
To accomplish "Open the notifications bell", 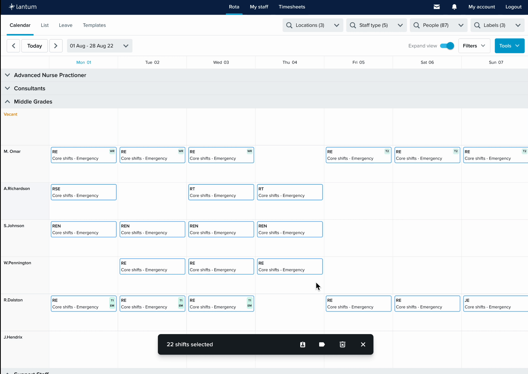I will click(x=454, y=7).
